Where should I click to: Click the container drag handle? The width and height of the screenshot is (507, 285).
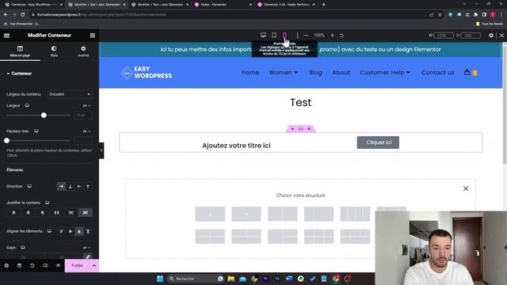pos(301,129)
